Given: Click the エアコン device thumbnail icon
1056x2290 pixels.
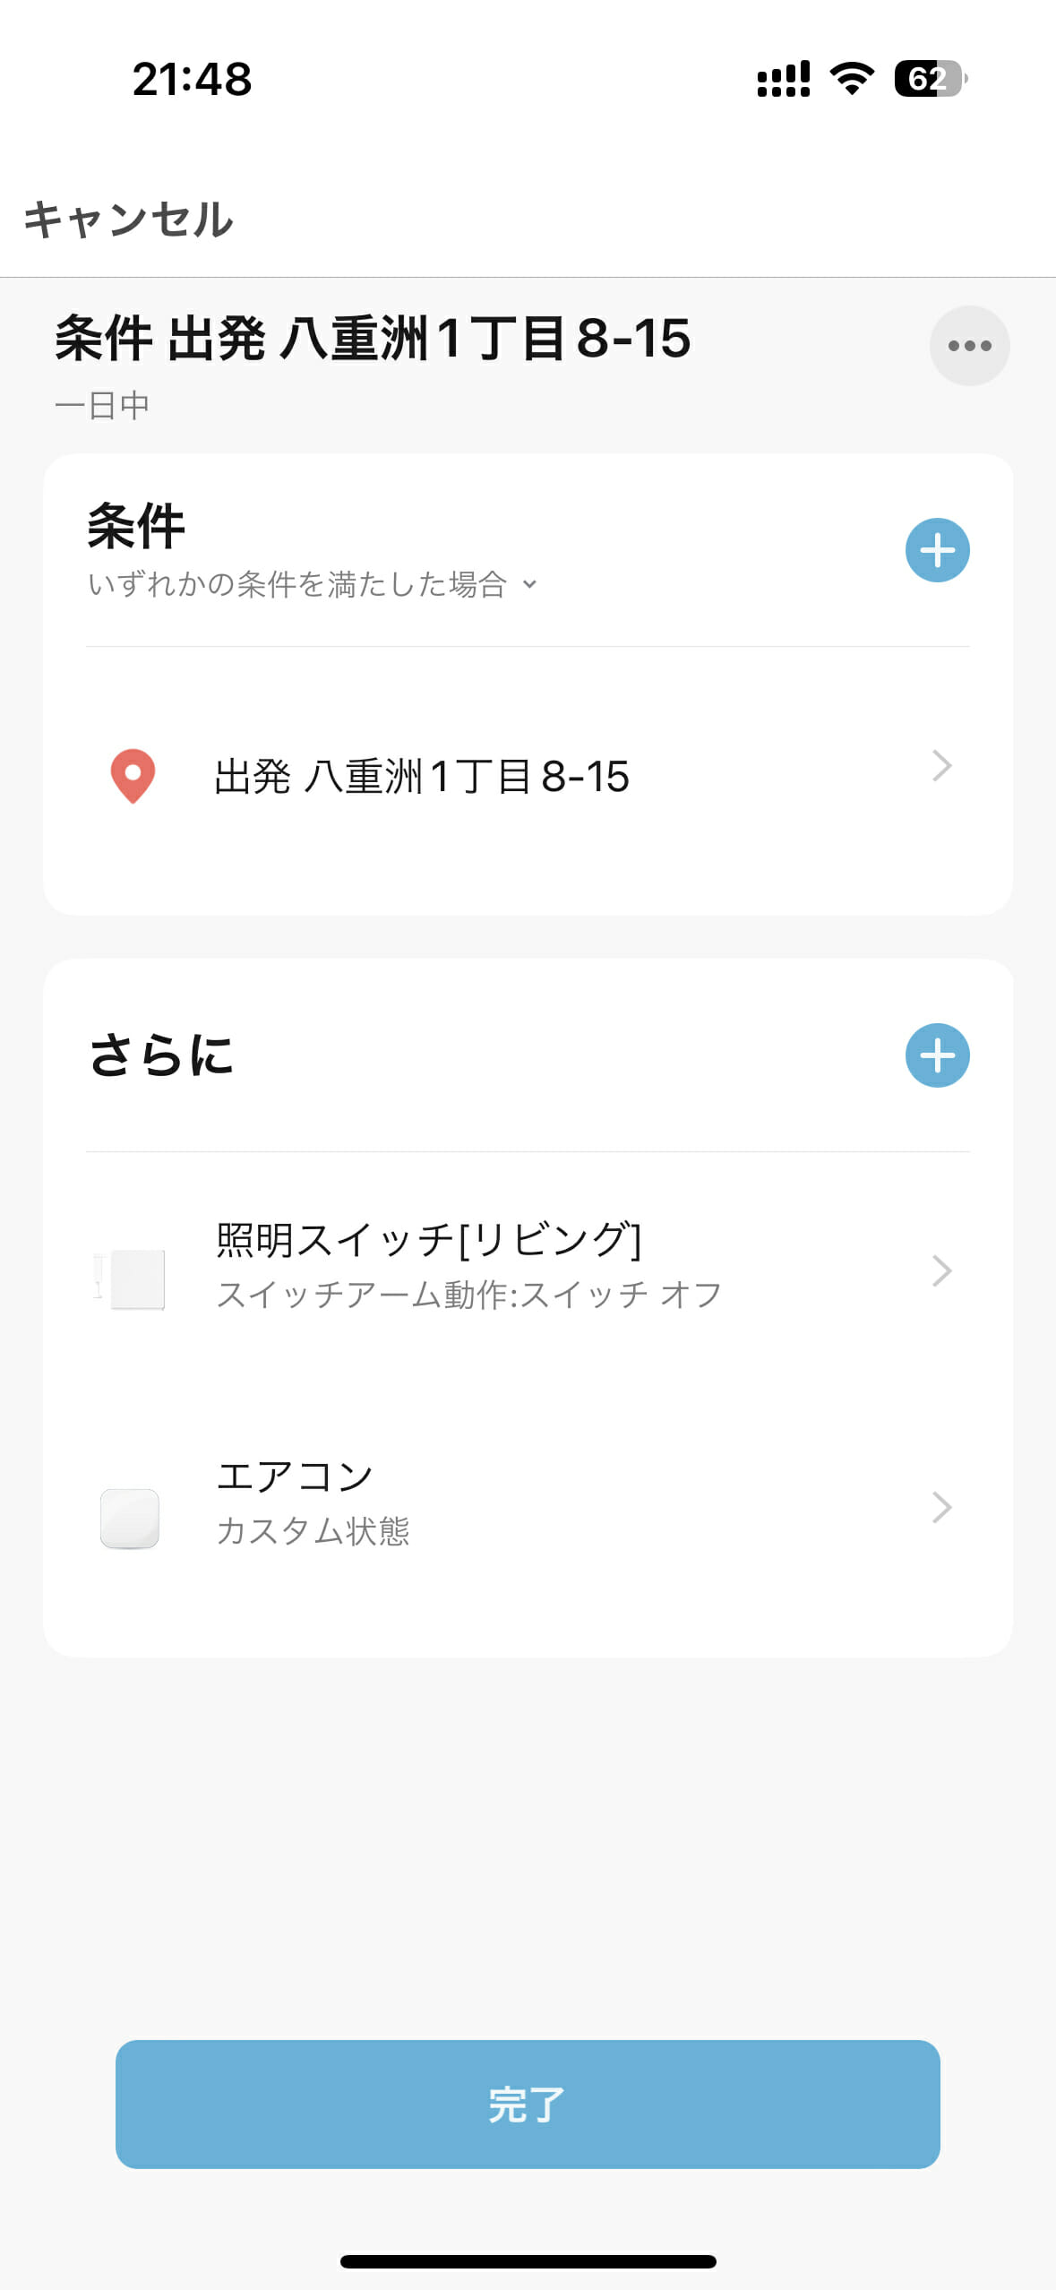Looking at the screenshot, I should 130,1519.
